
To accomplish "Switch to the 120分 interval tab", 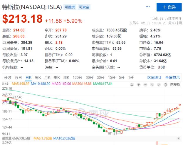I will (77, 78).
